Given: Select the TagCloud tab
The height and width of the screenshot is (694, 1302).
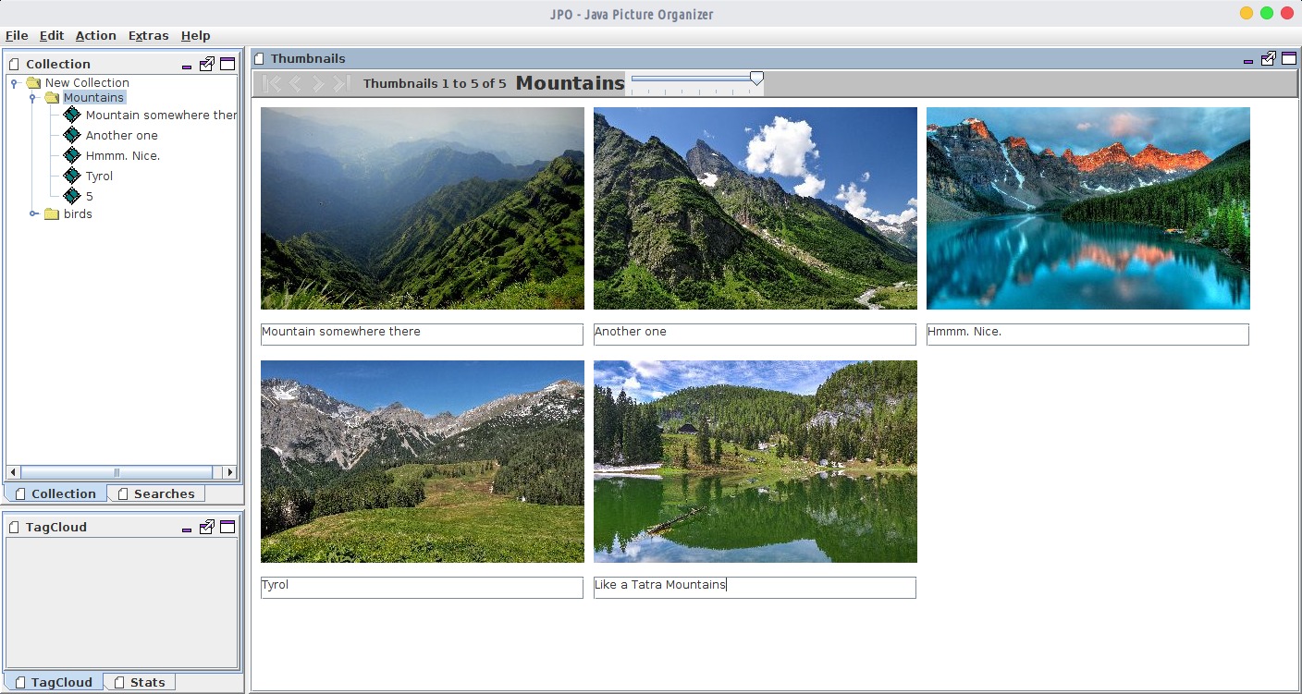Looking at the screenshot, I should click(x=54, y=682).
